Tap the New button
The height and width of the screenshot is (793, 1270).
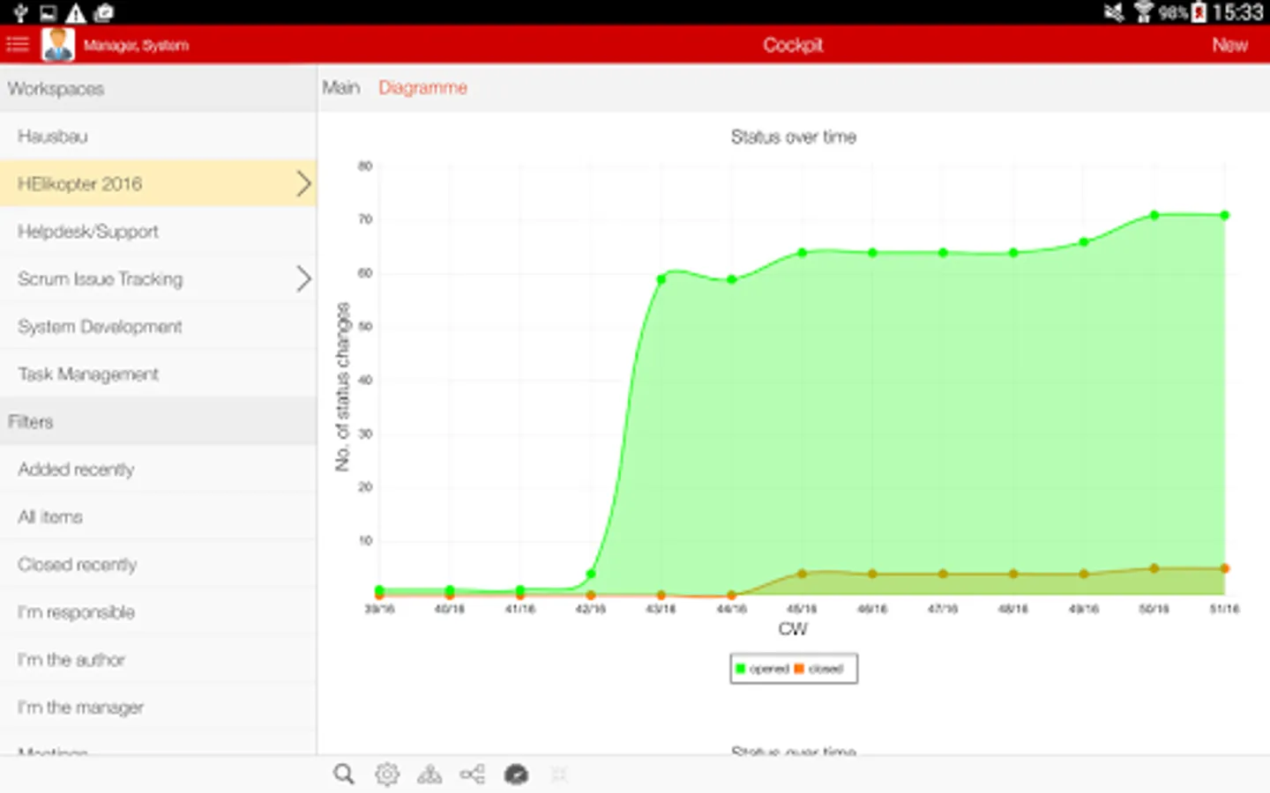pyautogui.click(x=1229, y=45)
